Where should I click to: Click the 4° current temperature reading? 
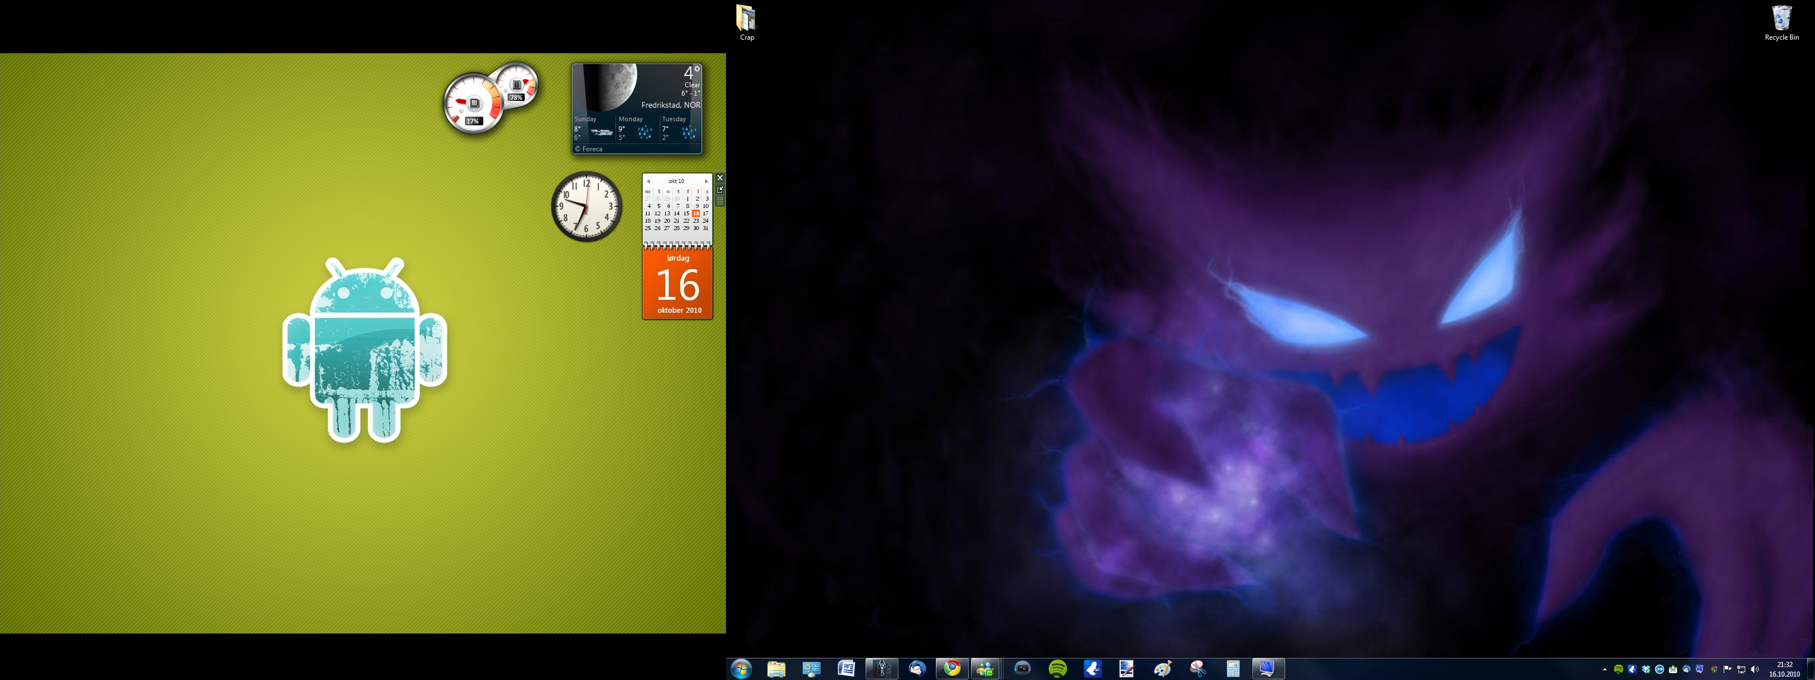(692, 73)
